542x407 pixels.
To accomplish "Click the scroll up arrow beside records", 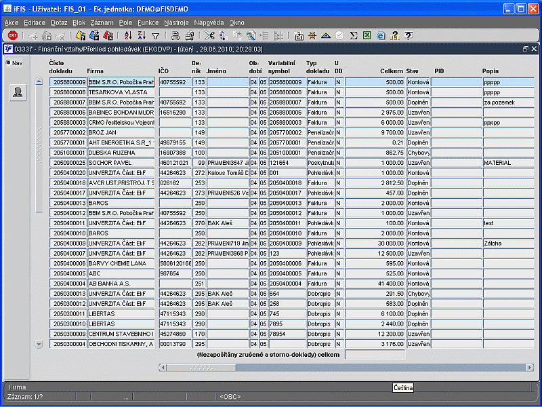I will [39, 81].
